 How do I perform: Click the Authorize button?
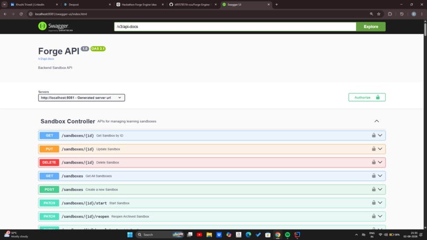click(x=367, y=97)
